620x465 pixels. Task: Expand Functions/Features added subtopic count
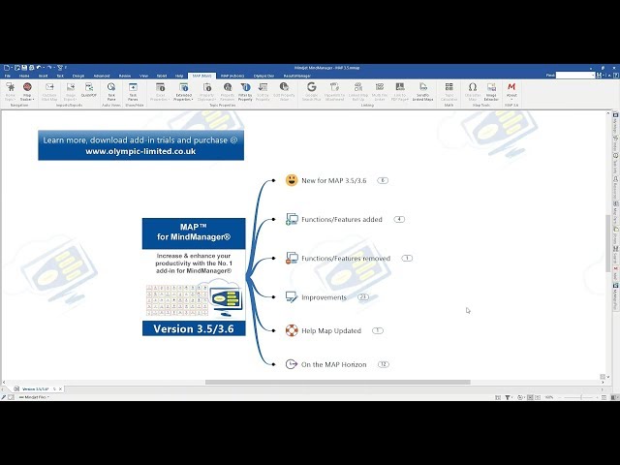tap(399, 219)
